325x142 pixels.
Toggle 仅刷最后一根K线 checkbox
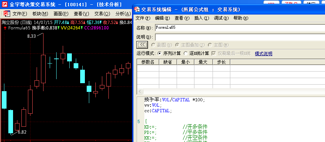(x=231, y=53)
